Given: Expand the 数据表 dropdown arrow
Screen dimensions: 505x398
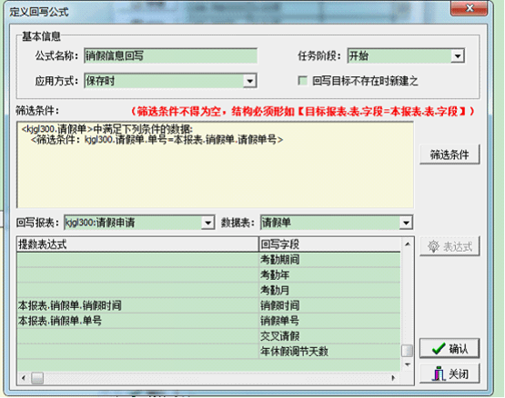Looking at the screenshot, I should pyautogui.click(x=406, y=223).
